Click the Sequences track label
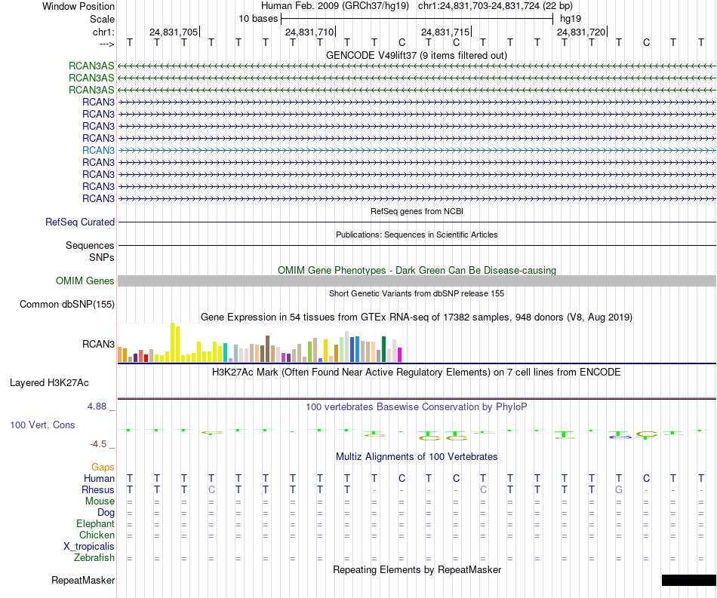 click(x=90, y=245)
